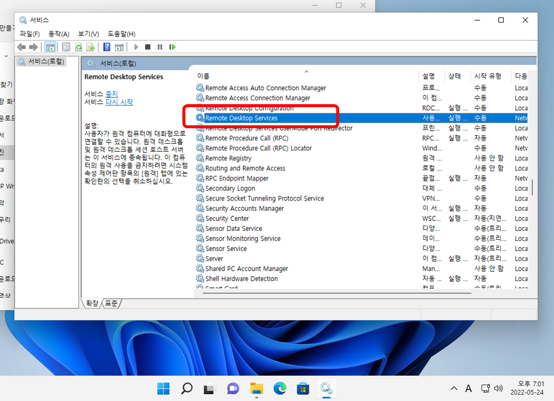Select 서비스(로컬) in the left tree
The height and width of the screenshot is (401, 554).
click(x=41, y=61)
